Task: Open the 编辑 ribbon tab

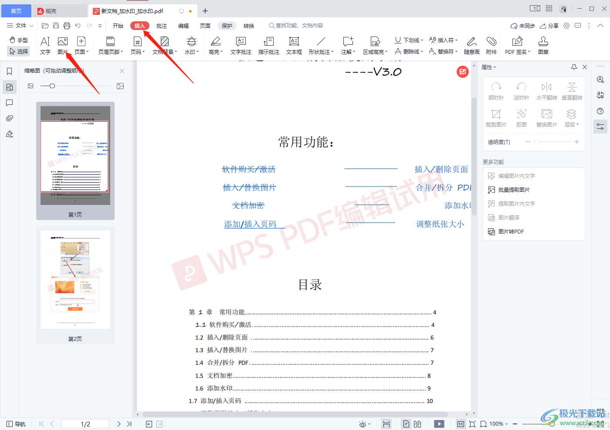Action: (x=183, y=26)
